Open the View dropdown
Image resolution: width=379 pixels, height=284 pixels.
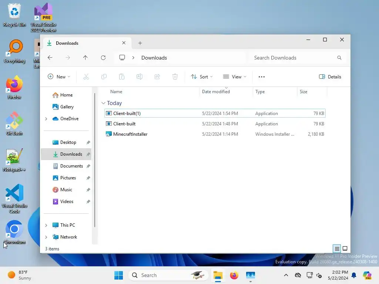coord(234,77)
